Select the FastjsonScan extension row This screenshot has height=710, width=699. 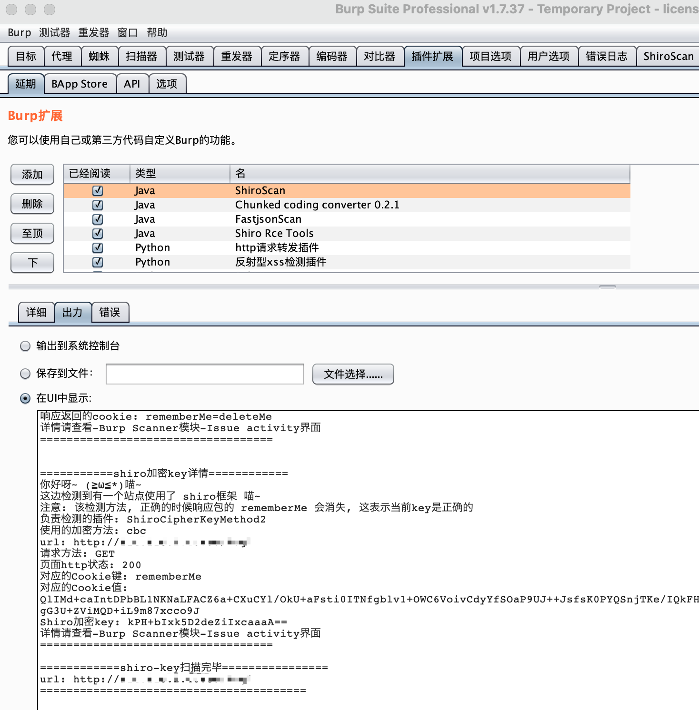(347, 219)
